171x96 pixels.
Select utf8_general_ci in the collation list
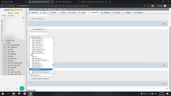coord(41,69)
